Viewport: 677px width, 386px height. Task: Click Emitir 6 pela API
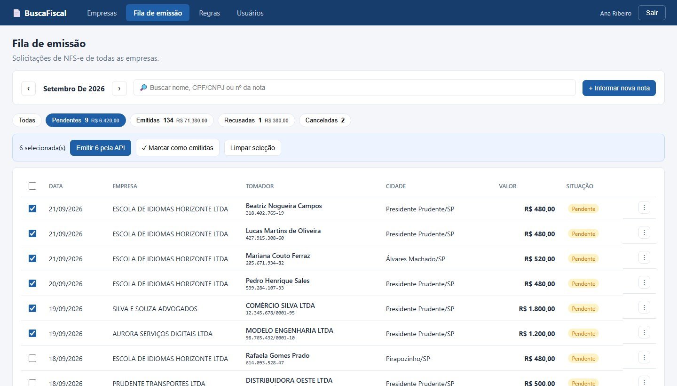101,148
